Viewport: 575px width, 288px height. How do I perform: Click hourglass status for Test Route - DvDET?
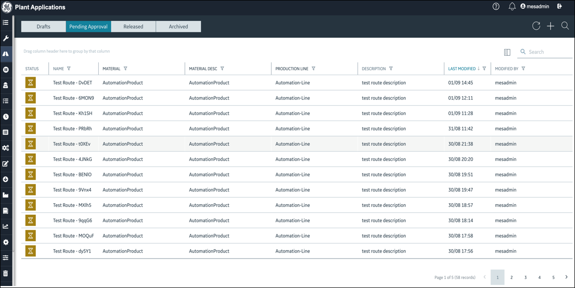pos(30,83)
